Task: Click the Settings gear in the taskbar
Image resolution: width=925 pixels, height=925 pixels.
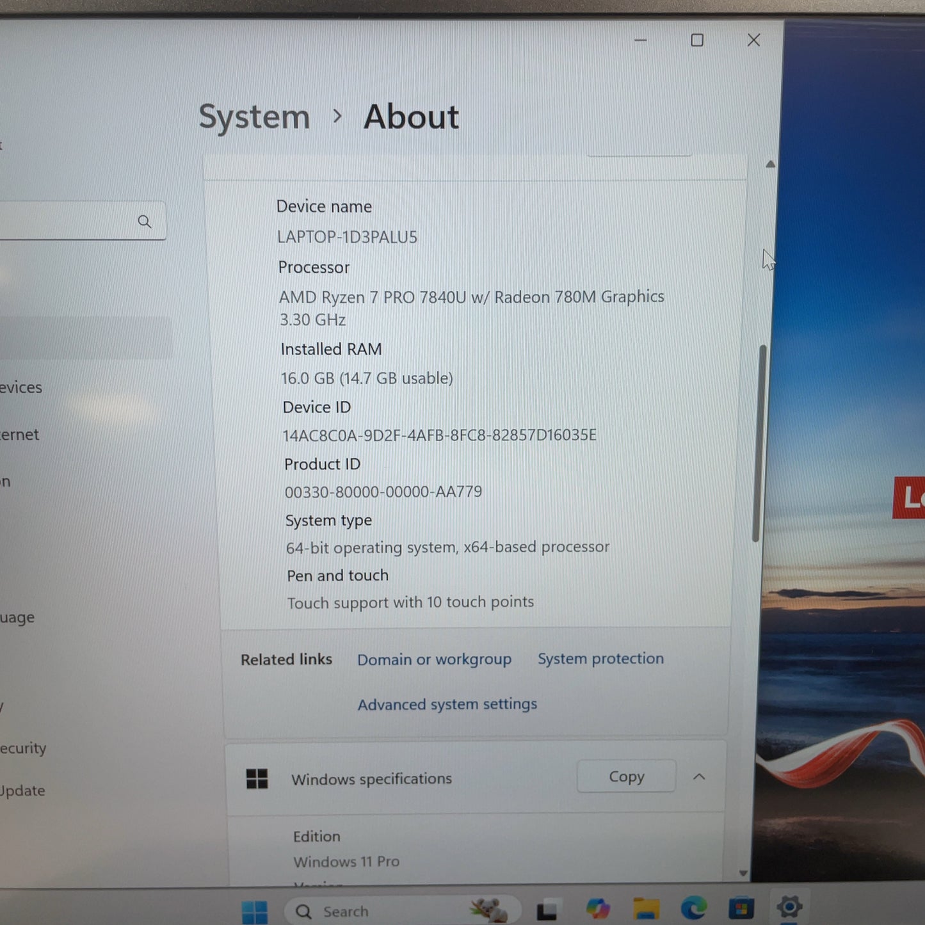Action: tap(789, 906)
